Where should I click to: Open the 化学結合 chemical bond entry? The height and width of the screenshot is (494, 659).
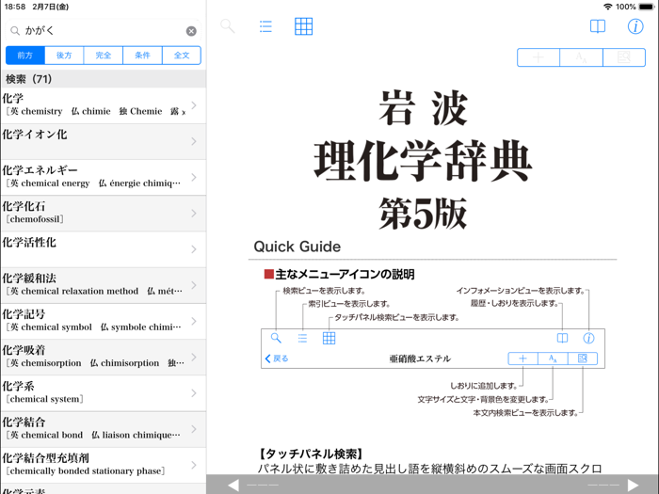pyautogui.click(x=103, y=429)
